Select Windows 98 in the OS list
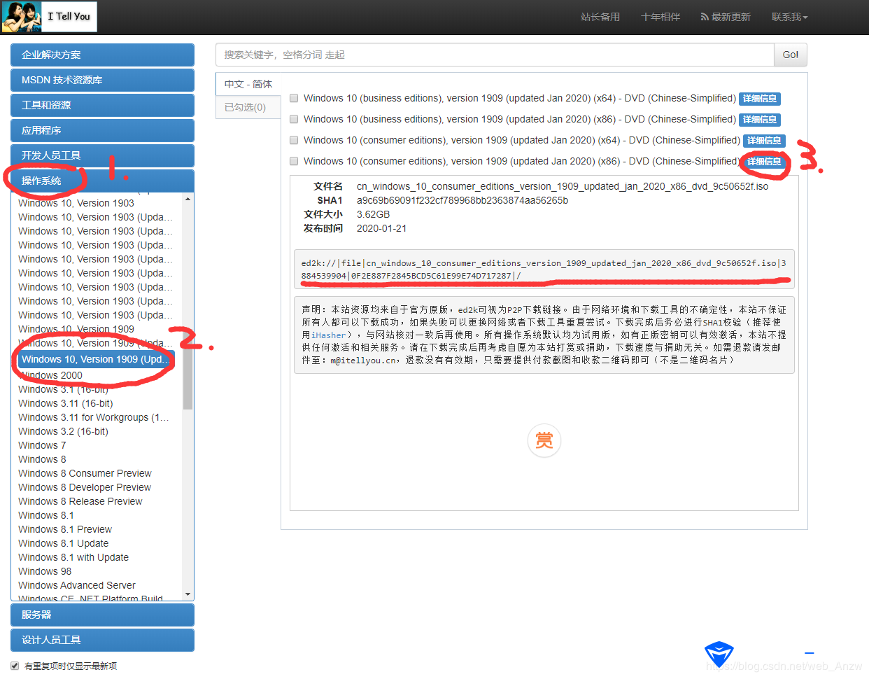Screen dimensions: 869x679 (45, 571)
